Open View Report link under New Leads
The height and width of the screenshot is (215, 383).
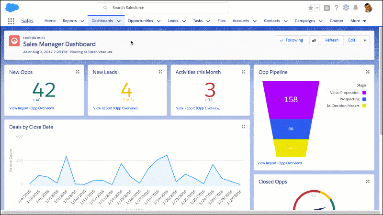(x=115, y=108)
